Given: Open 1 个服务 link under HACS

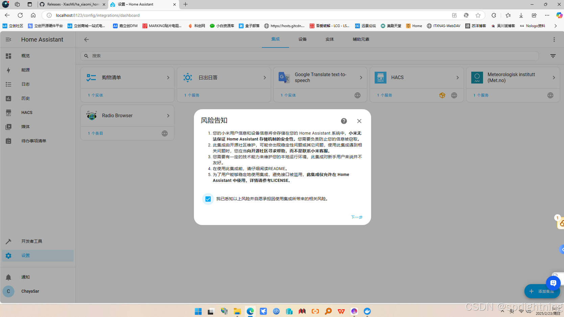Looking at the screenshot, I should (385, 95).
